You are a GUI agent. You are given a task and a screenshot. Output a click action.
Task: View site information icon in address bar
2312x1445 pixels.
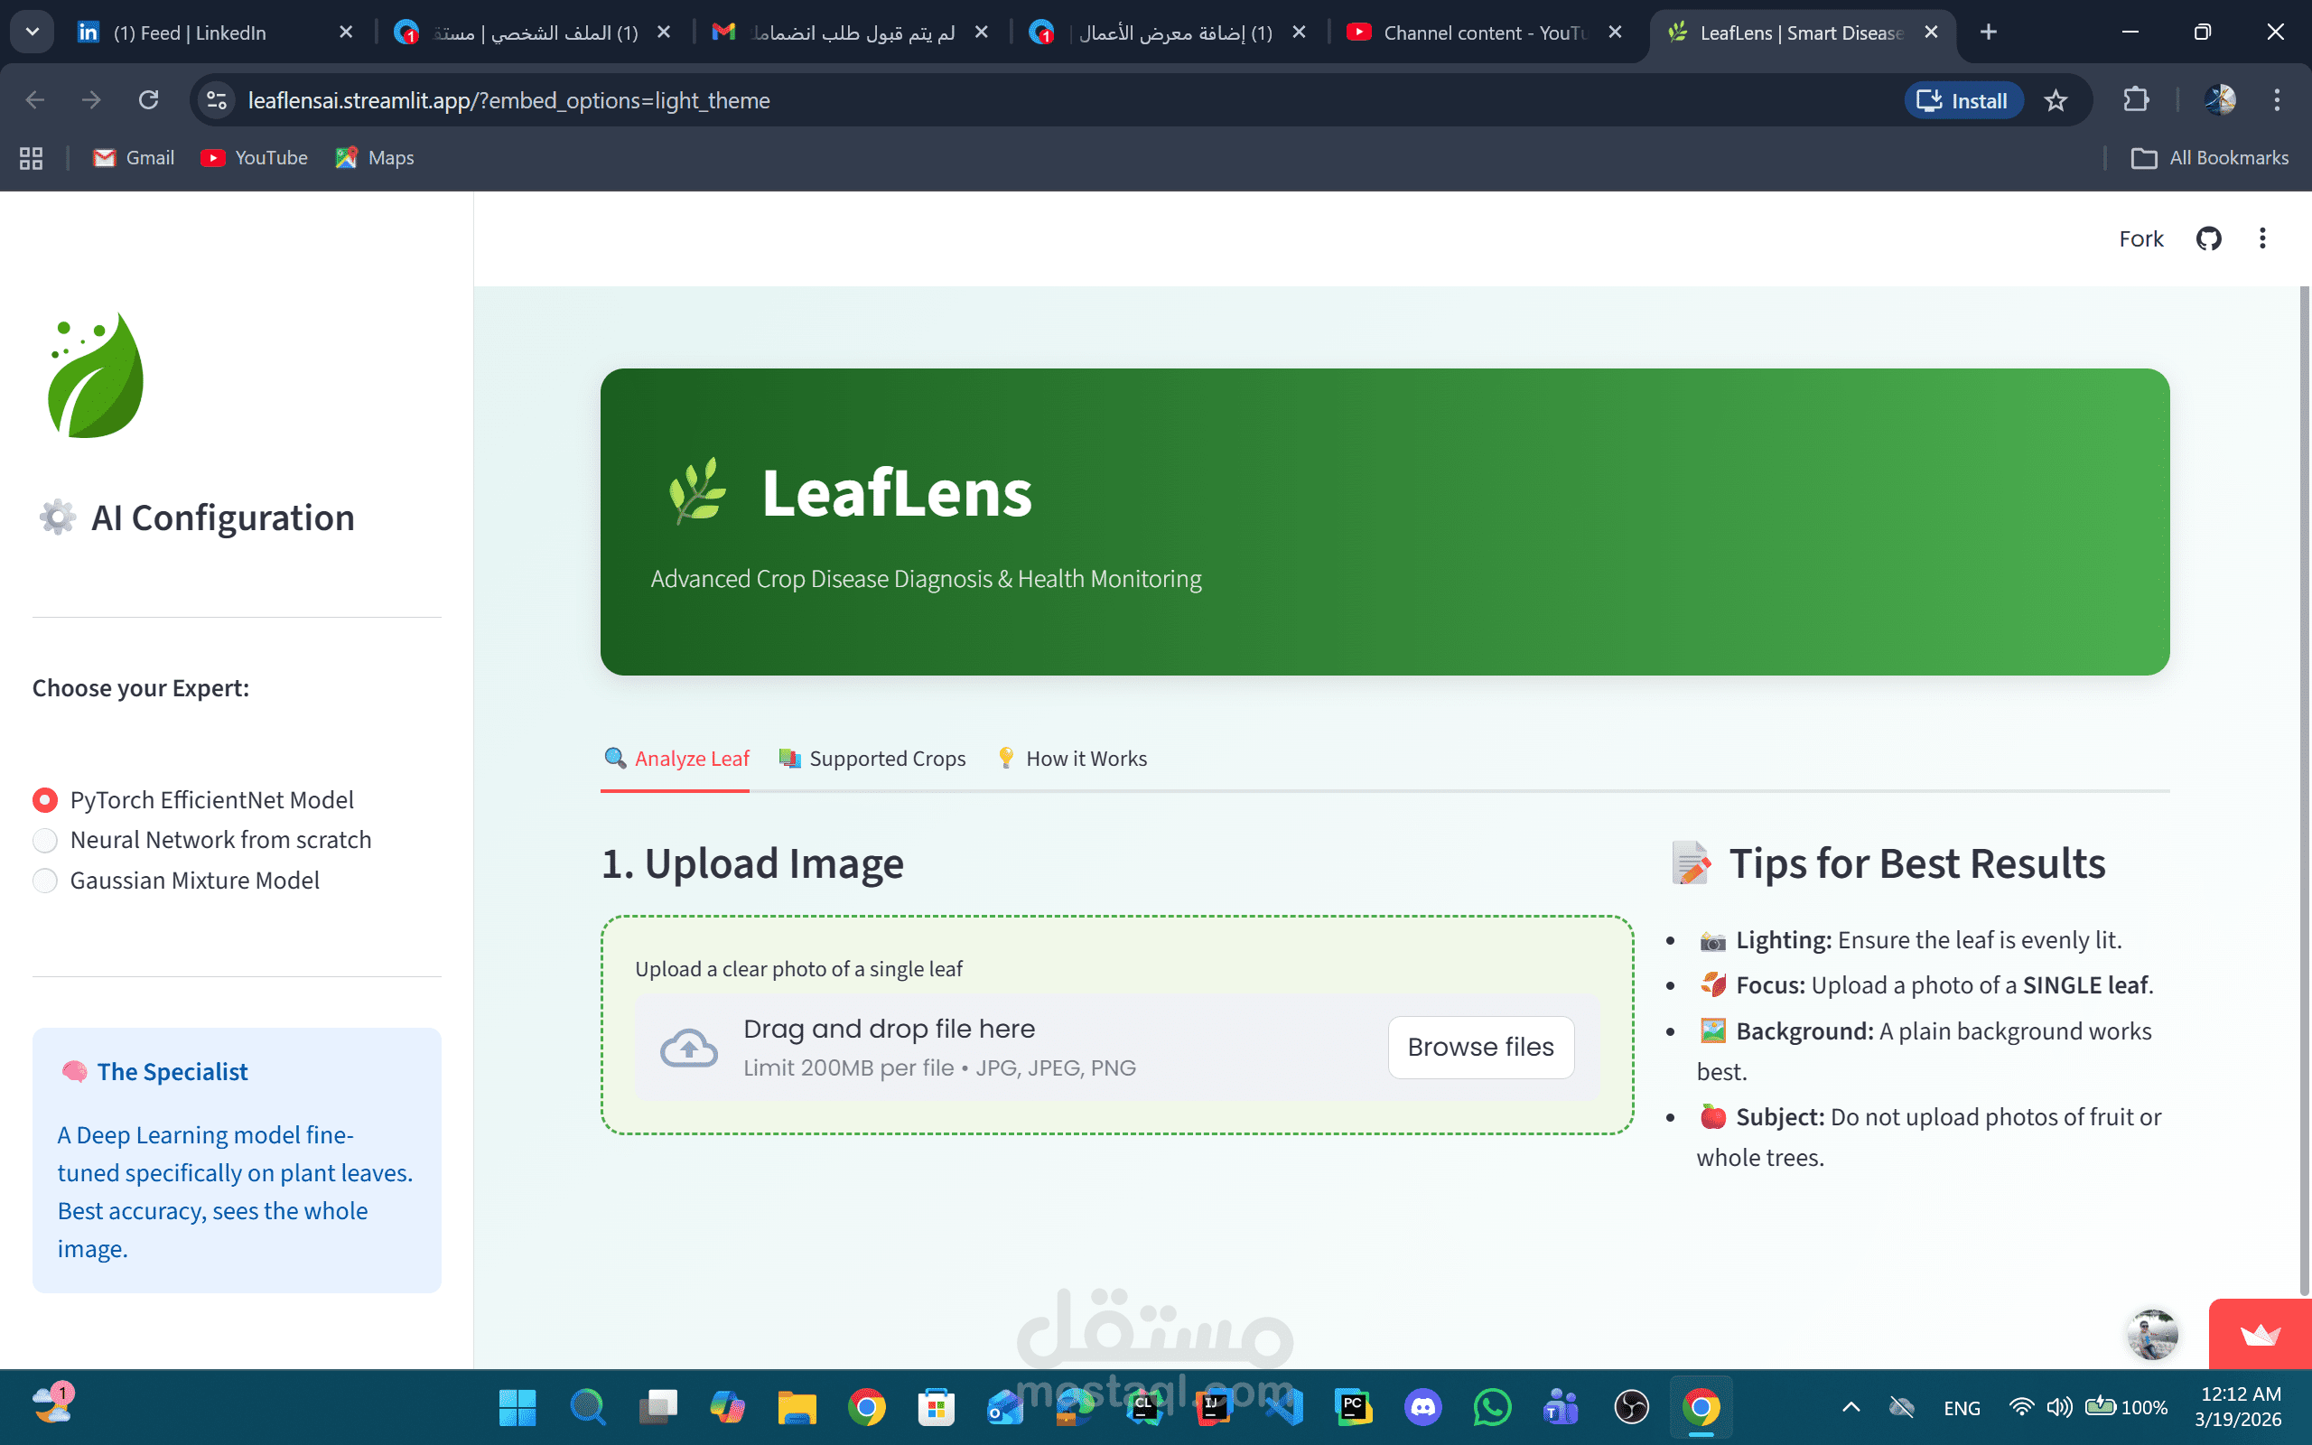(x=217, y=100)
